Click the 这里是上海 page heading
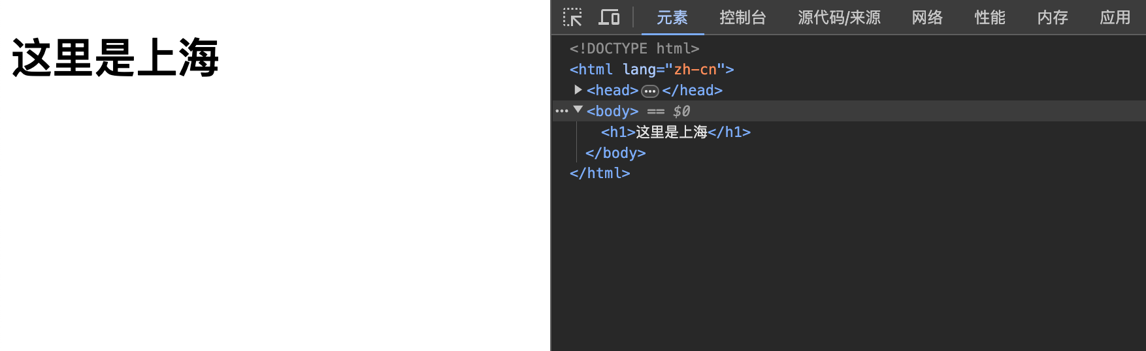The image size is (1146, 351). pyautogui.click(x=116, y=58)
